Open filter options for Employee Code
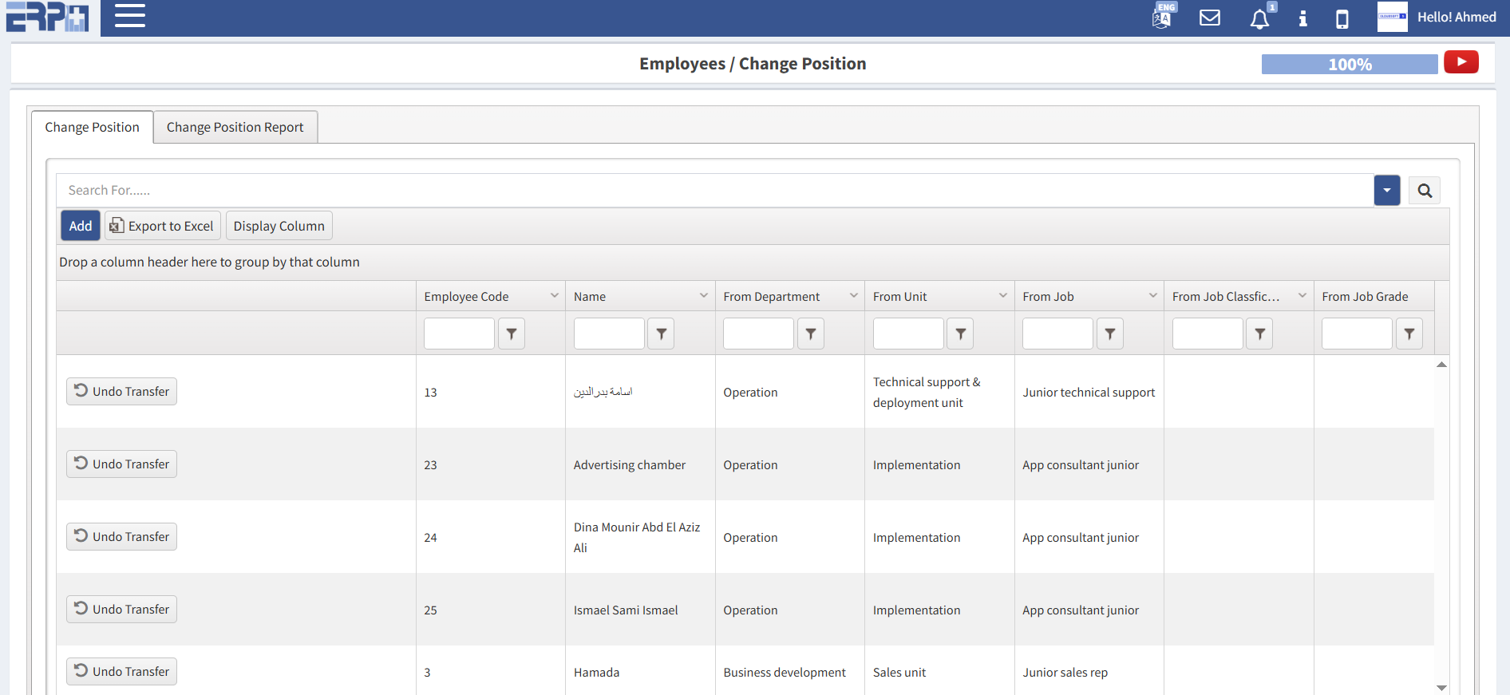Image resolution: width=1510 pixels, height=695 pixels. coord(512,334)
